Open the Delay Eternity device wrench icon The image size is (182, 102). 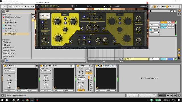(x=101, y=66)
